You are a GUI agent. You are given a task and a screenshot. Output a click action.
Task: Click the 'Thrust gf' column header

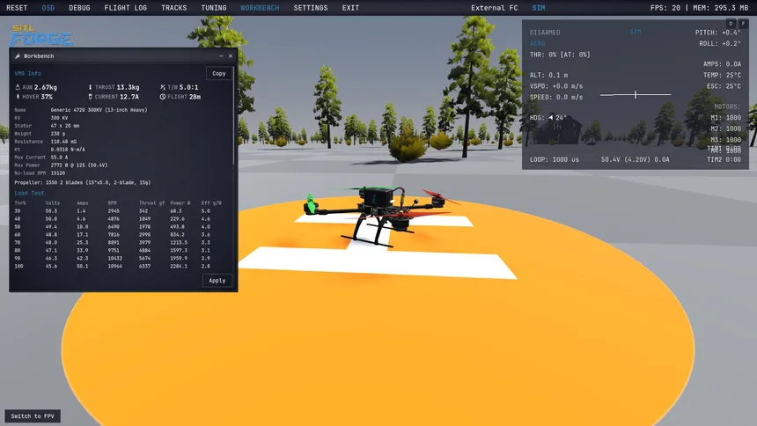click(x=151, y=202)
